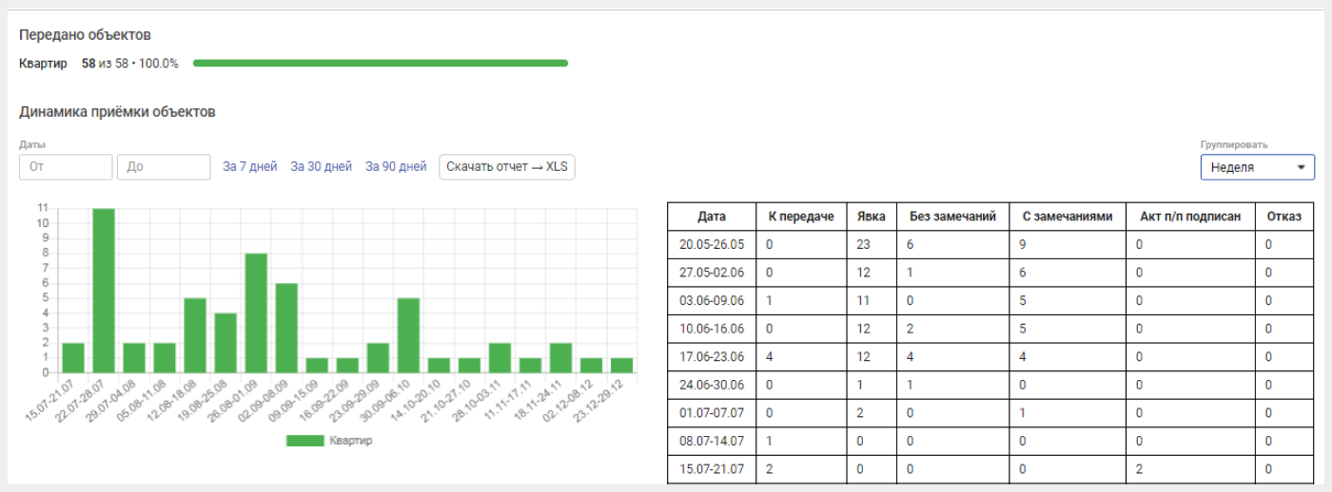Select the 'За 30 дней' filter link
1332x492 pixels.
click(x=322, y=167)
